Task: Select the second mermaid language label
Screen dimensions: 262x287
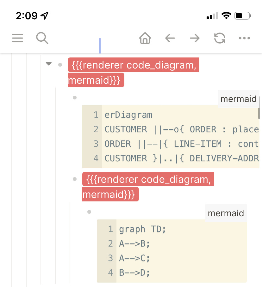Action: point(226,213)
